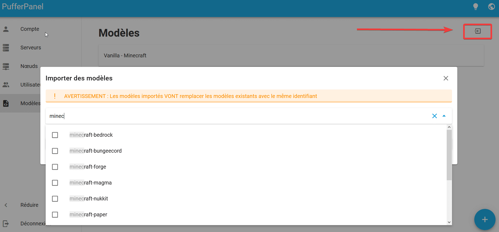The width and height of the screenshot is (499, 232).
Task: Click the Utilisateurs people icon
Action: [6, 85]
